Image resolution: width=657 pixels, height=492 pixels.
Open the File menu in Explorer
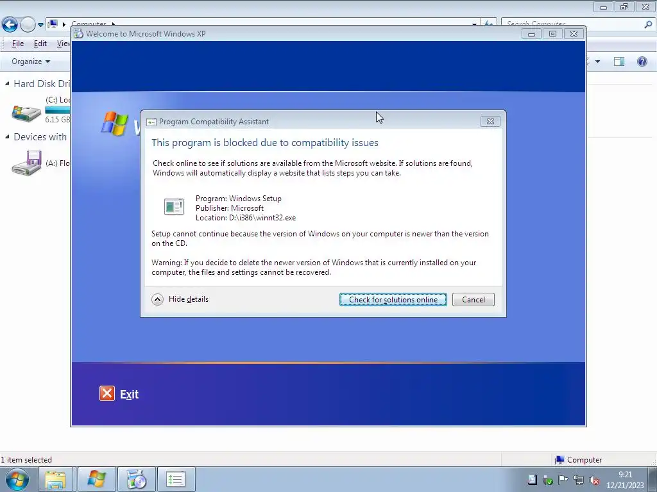click(17, 44)
